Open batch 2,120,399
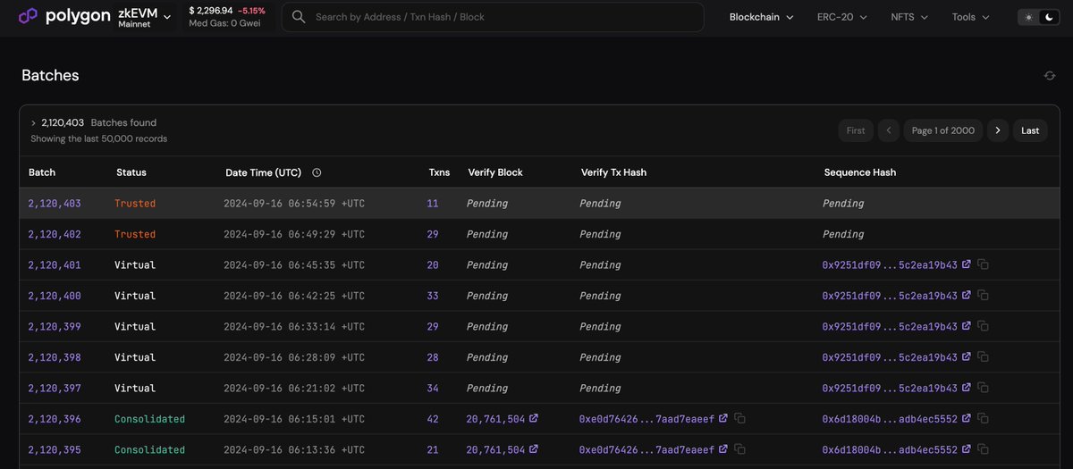Image resolution: width=1073 pixels, height=469 pixels. coord(55,327)
